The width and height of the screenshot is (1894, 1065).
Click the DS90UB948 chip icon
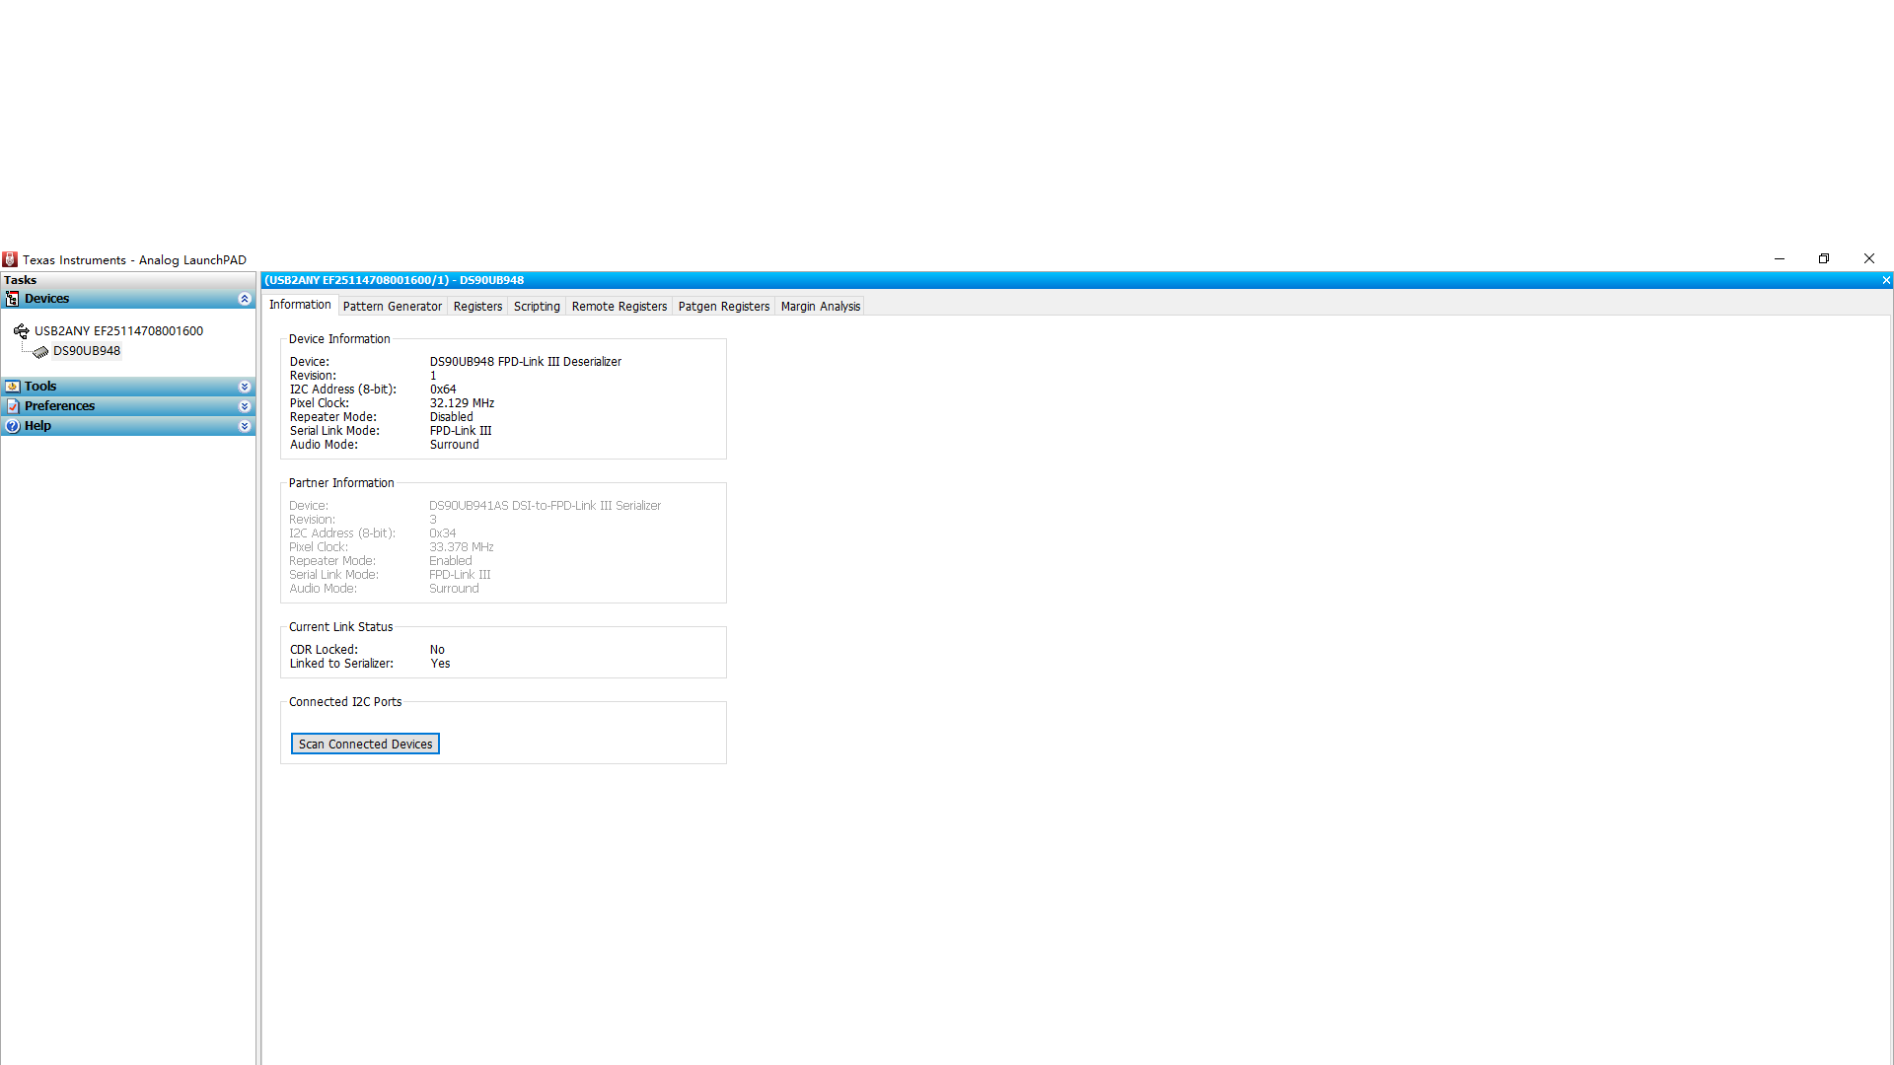point(40,351)
